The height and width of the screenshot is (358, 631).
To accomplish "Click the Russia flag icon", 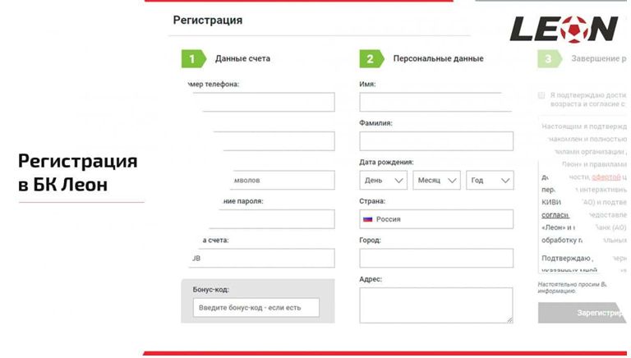I will 367,219.
